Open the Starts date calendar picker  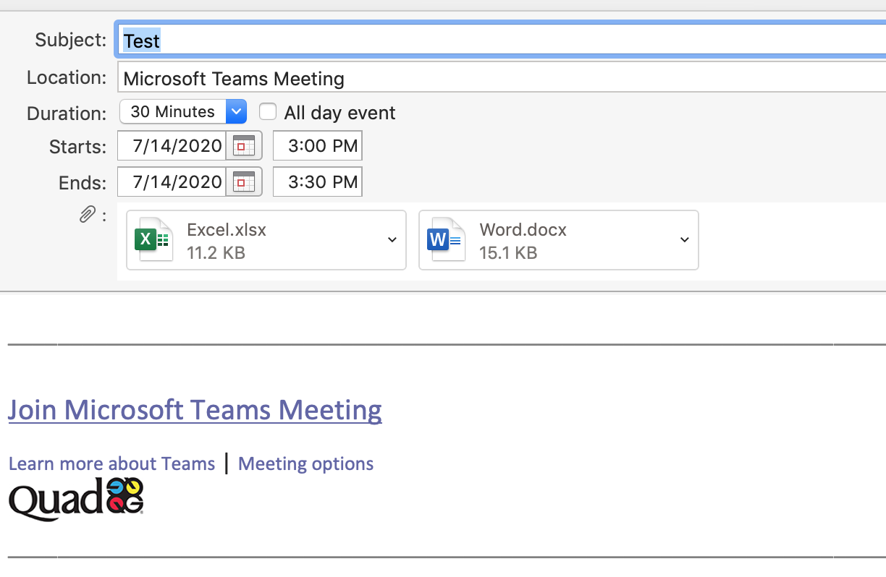click(x=244, y=146)
